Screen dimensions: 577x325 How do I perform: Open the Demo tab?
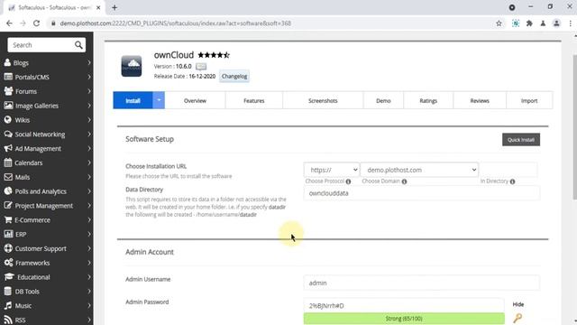click(383, 100)
